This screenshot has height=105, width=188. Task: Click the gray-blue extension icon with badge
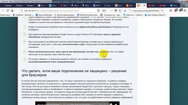181,10
